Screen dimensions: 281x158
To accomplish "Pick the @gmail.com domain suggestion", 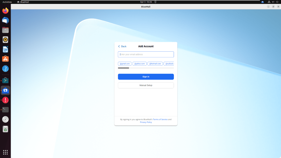I will pyautogui.click(x=125, y=64).
